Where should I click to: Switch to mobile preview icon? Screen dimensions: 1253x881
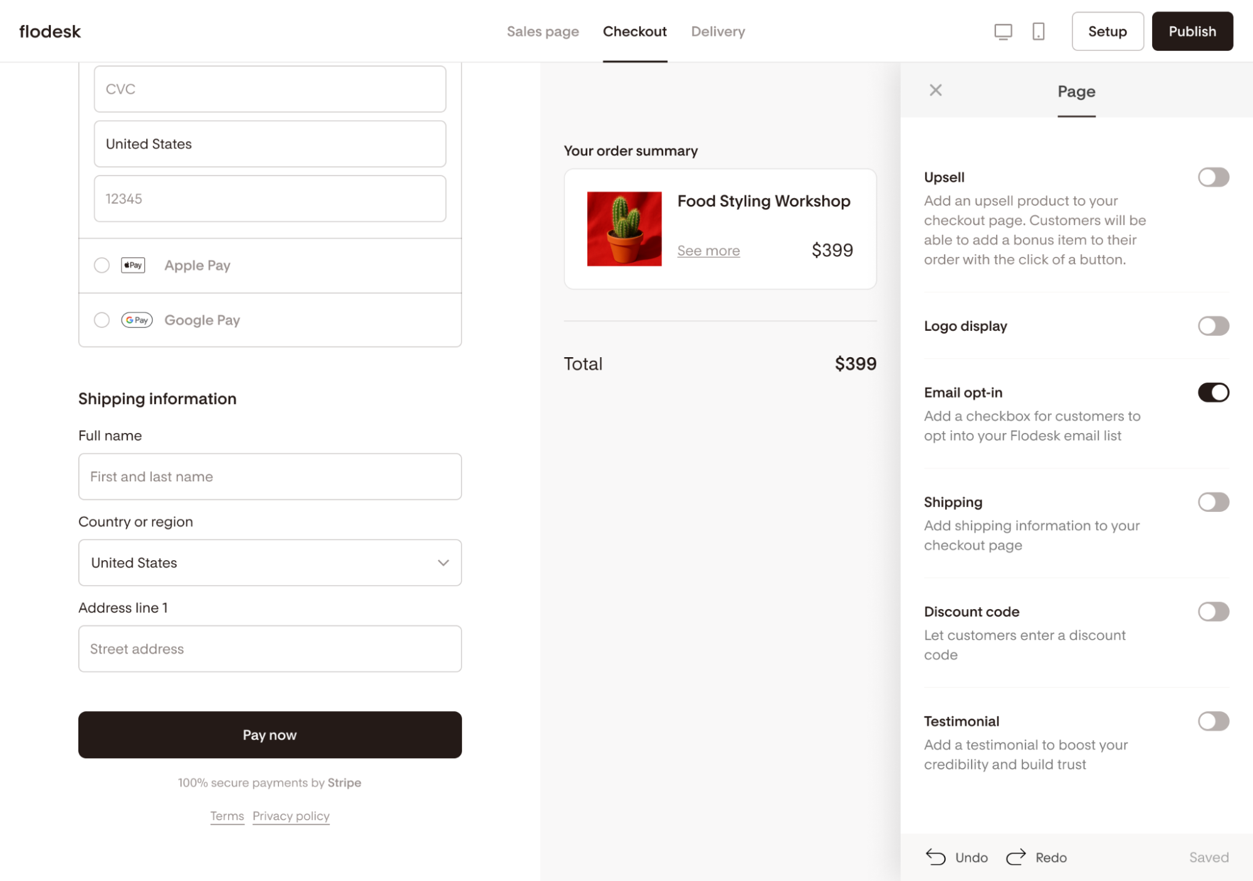[1038, 31]
